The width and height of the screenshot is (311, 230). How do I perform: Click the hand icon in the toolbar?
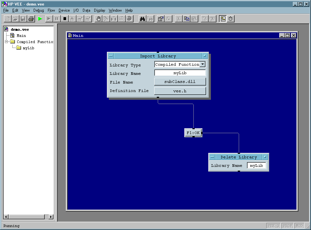tap(98, 19)
